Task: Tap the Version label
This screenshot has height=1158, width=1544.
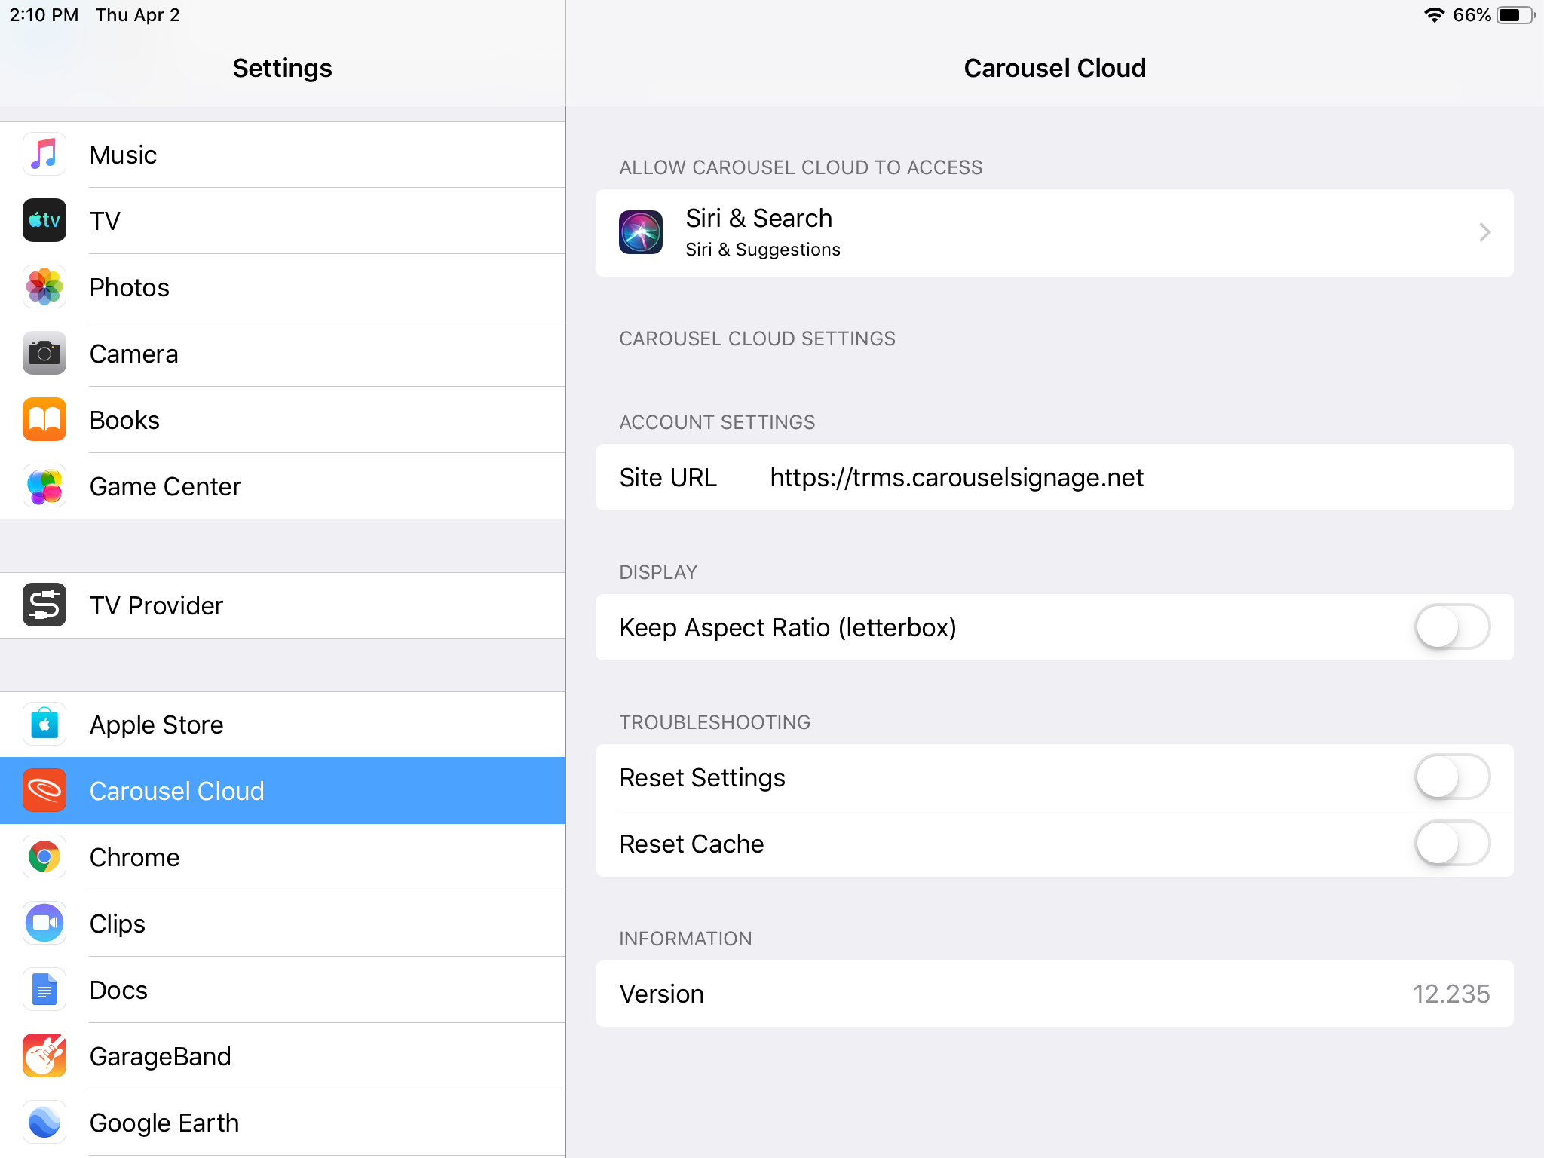Action: (x=661, y=994)
